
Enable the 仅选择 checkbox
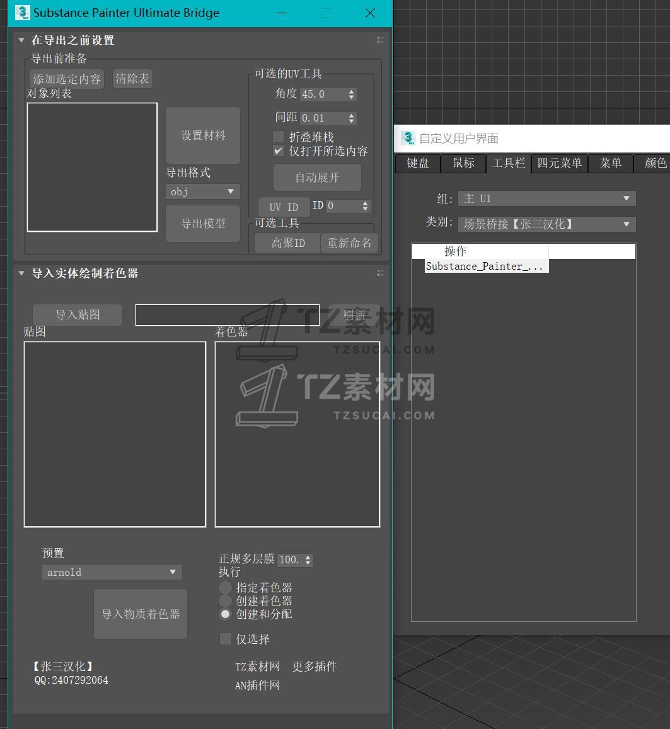(226, 639)
